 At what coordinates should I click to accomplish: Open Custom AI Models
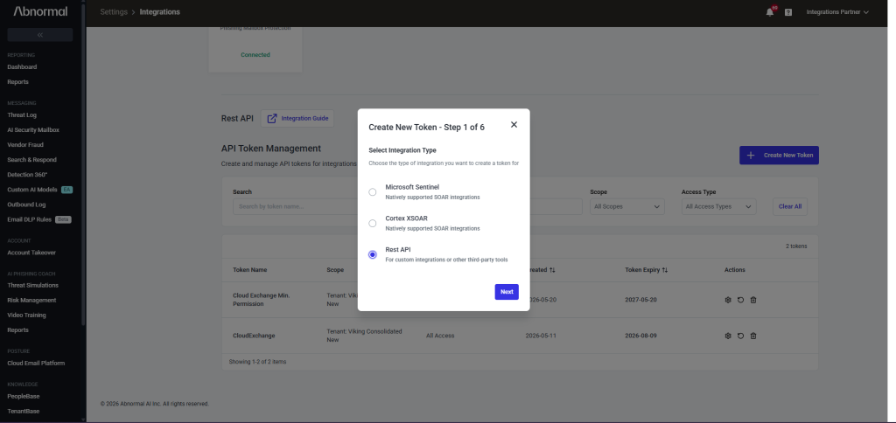pyautogui.click(x=32, y=190)
